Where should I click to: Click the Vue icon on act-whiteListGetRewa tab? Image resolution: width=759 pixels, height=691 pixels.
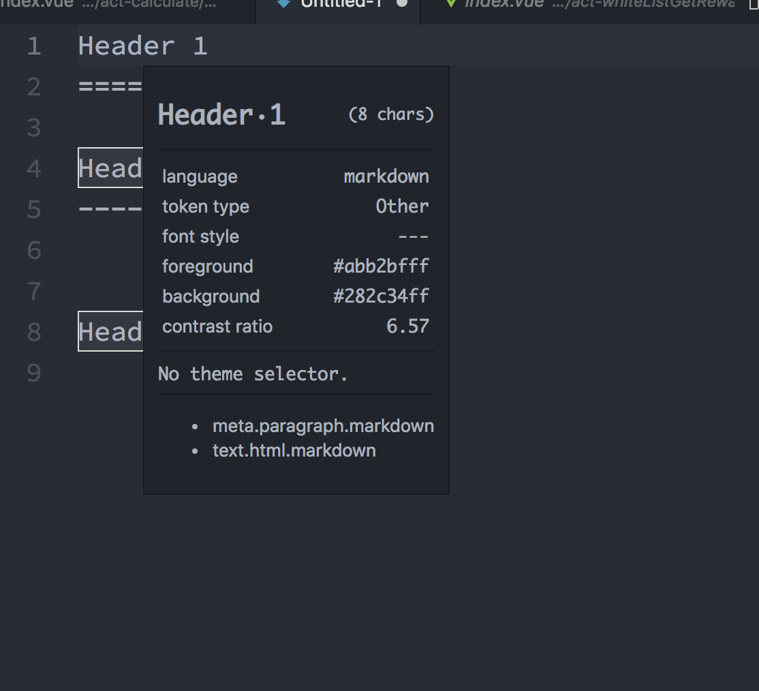450,3
